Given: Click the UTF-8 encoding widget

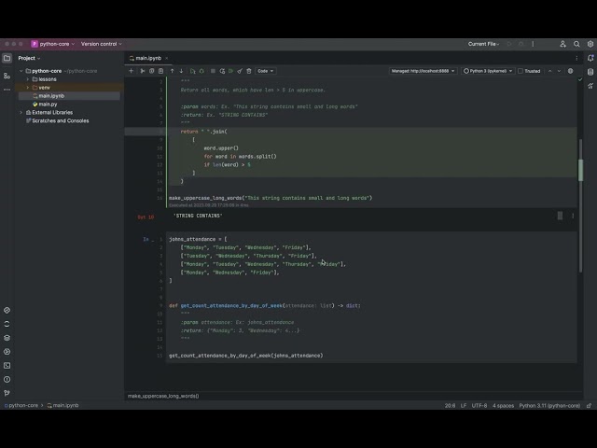Looking at the screenshot, I should 479,405.
